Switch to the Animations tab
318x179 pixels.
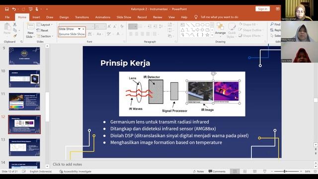(103, 17)
